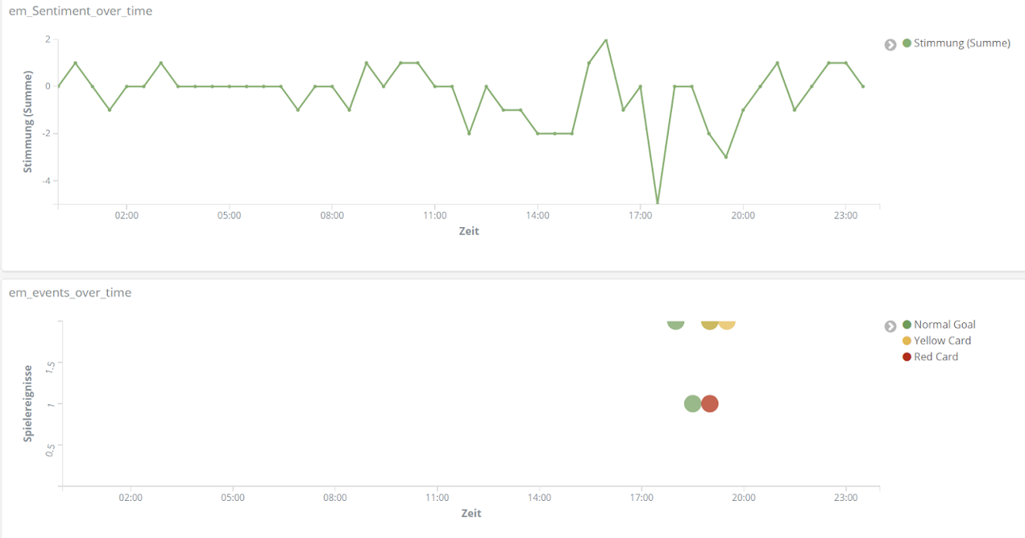The height and width of the screenshot is (538, 1025).
Task: Toggle the Normal Goal legend label
Action: pos(944,325)
